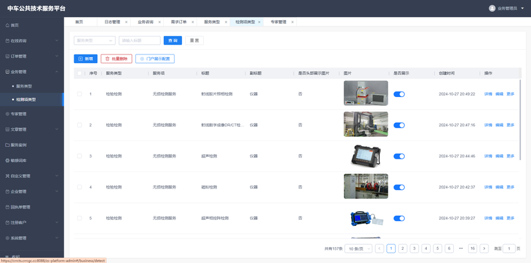Click the 查询 search button
This screenshot has height=263, width=531.
(173, 41)
